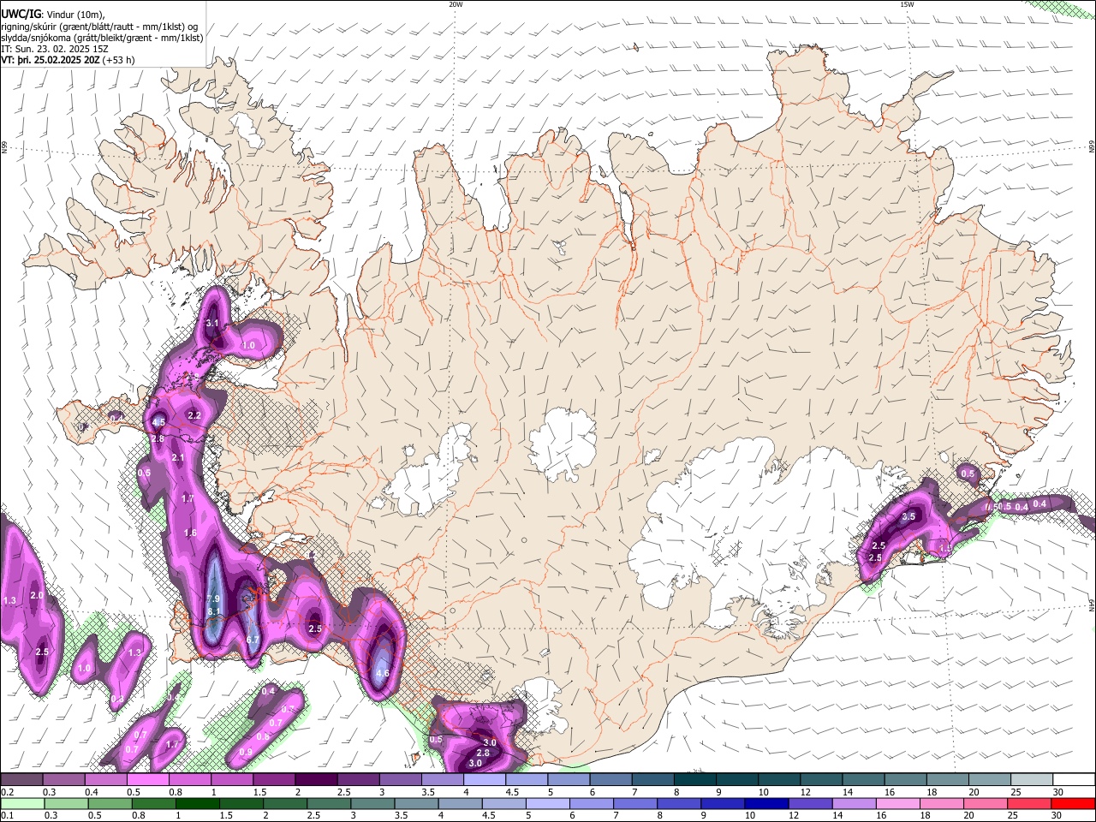Click the bottom legend swatch between 8 and 9

[679, 803]
